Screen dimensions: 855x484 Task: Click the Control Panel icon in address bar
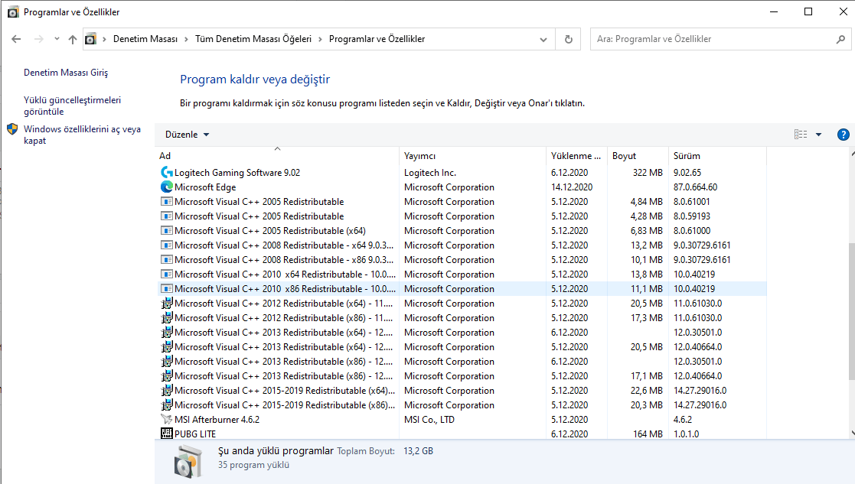click(x=90, y=39)
